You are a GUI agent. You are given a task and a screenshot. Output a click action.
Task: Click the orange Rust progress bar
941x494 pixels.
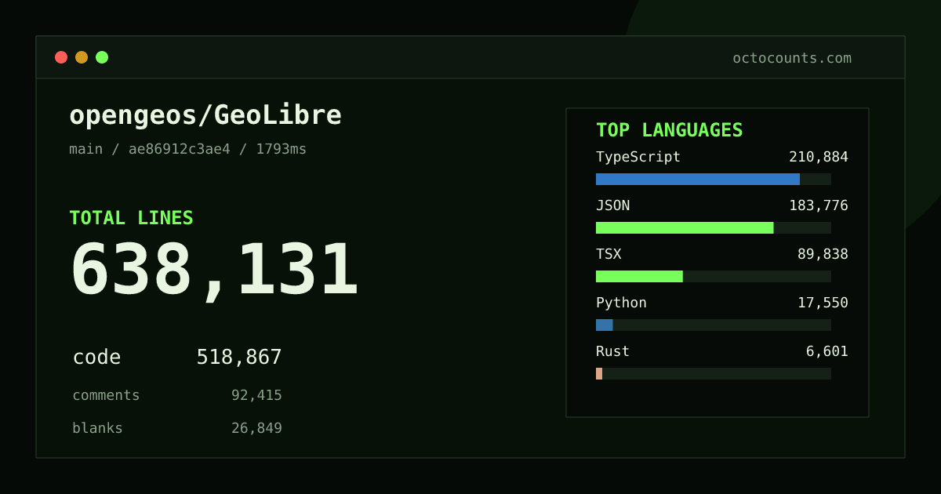(x=599, y=373)
